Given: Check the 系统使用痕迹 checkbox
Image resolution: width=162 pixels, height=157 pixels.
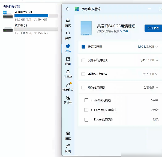Looking at the screenshot, I should (x=86, y=100).
